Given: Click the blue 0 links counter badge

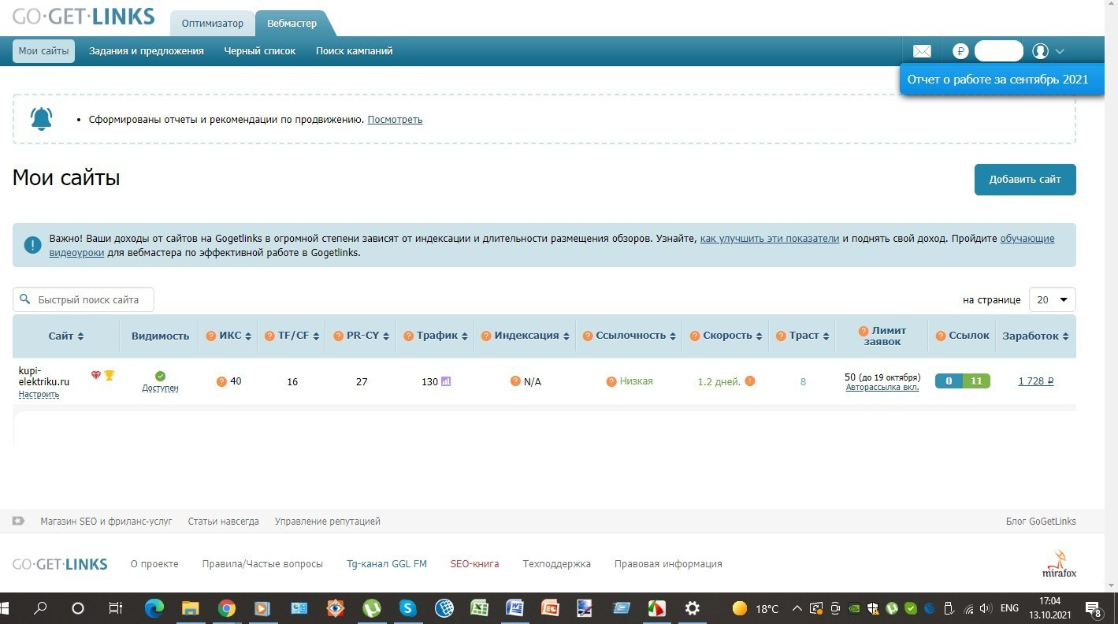Looking at the screenshot, I should tap(949, 381).
